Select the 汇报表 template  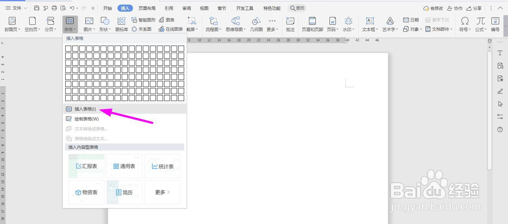tap(86, 166)
